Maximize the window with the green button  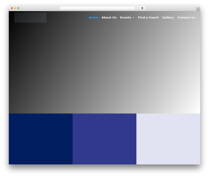(18, 8)
